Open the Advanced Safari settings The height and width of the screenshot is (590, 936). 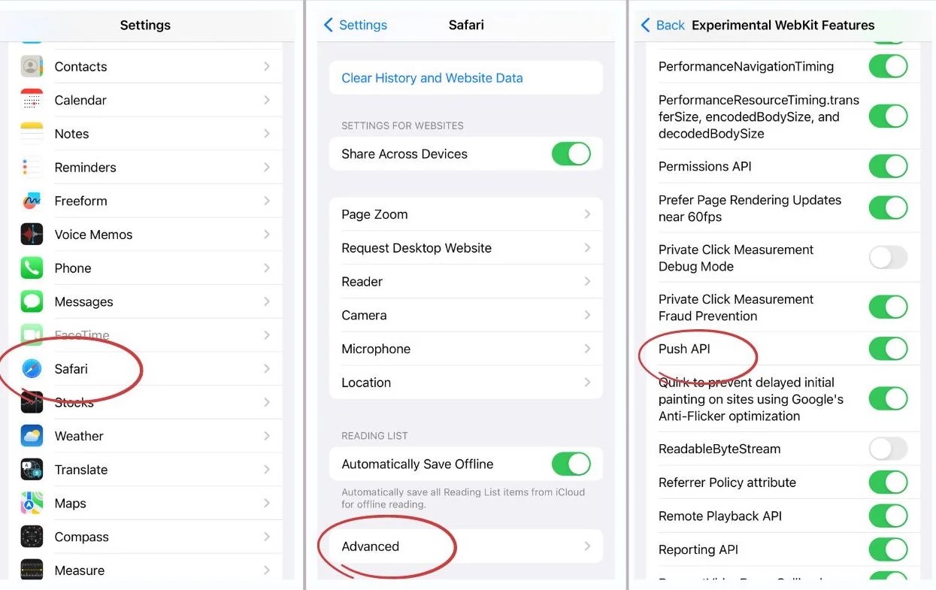pyautogui.click(x=466, y=546)
